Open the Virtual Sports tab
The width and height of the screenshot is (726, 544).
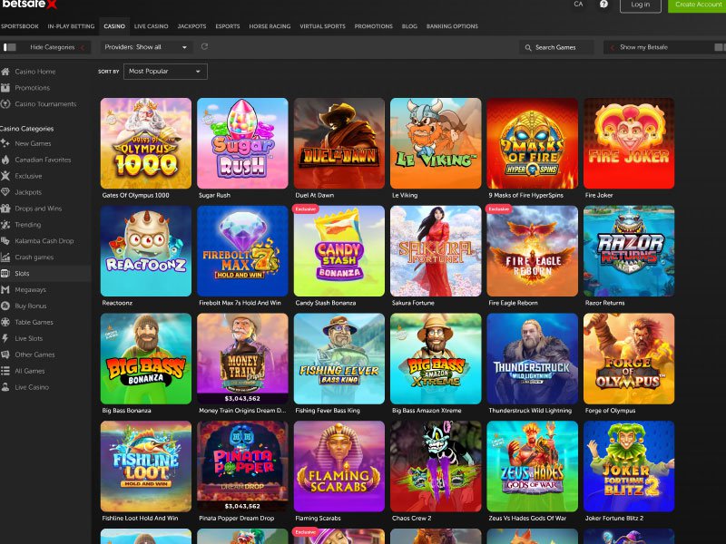click(322, 26)
